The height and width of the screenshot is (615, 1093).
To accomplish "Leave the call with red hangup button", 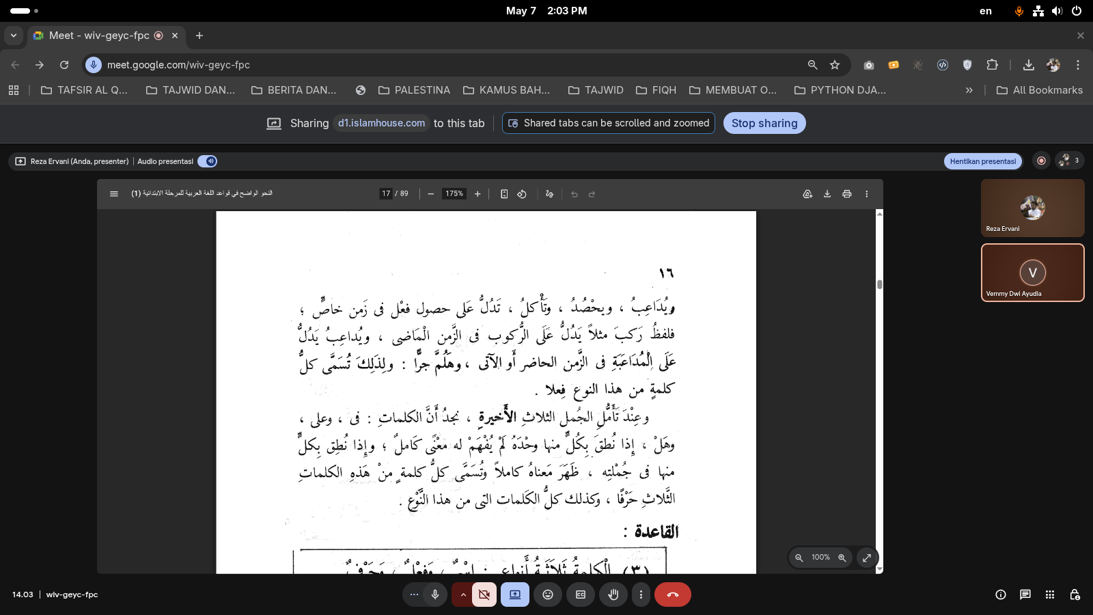I will (x=673, y=594).
